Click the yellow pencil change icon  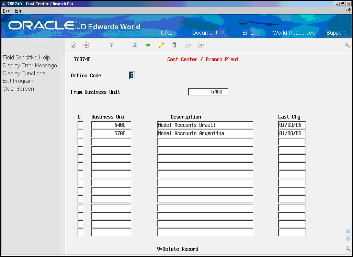click(161, 45)
